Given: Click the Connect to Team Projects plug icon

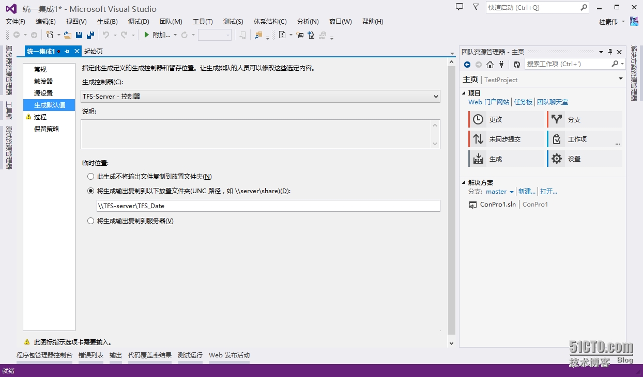Looking at the screenshot, I should click(x=500, y=64).
